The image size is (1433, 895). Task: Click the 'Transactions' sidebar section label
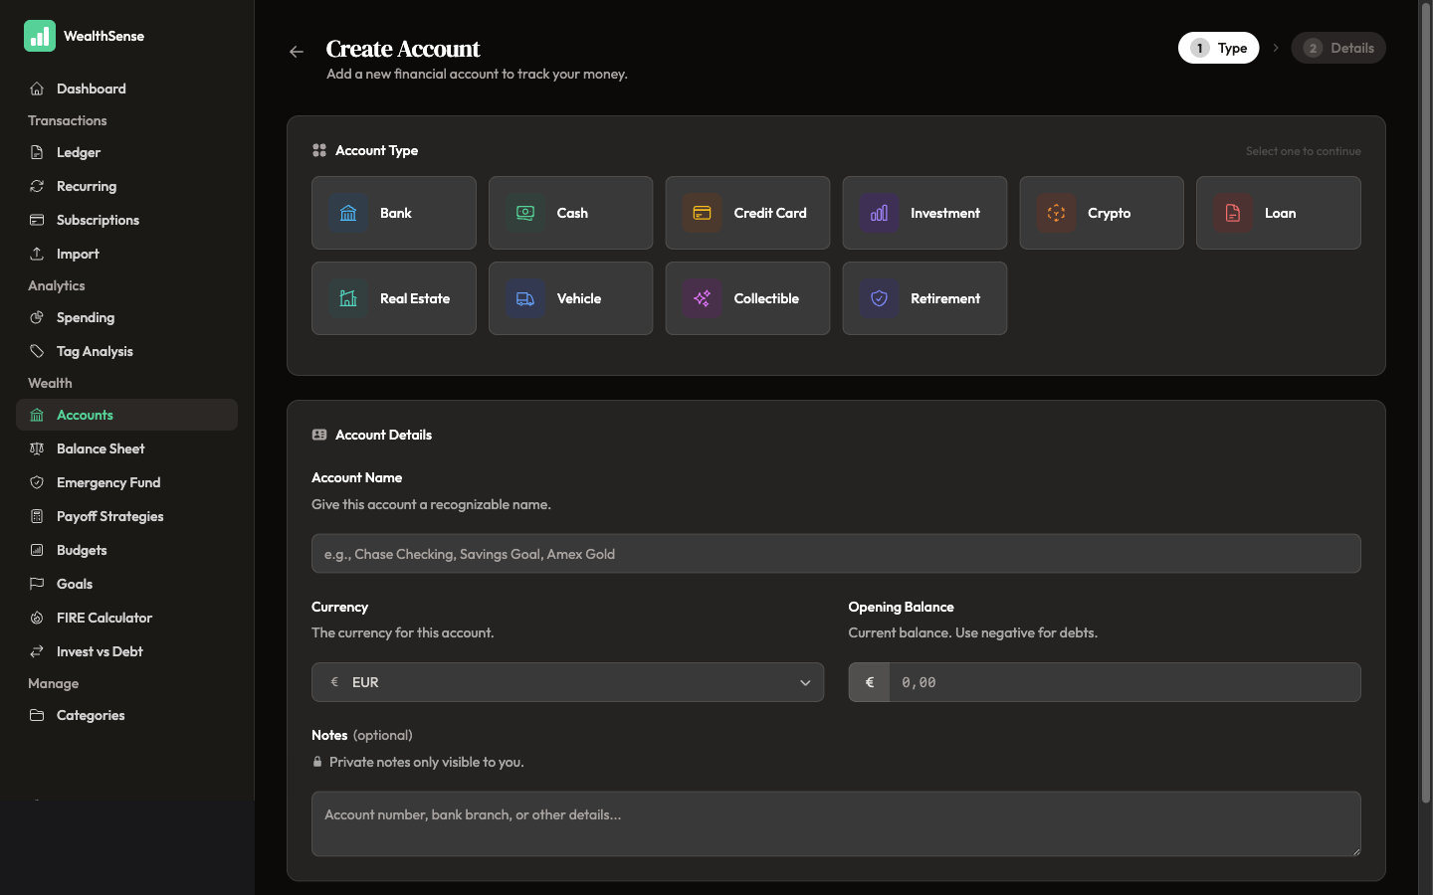click(x=67, y=120)
